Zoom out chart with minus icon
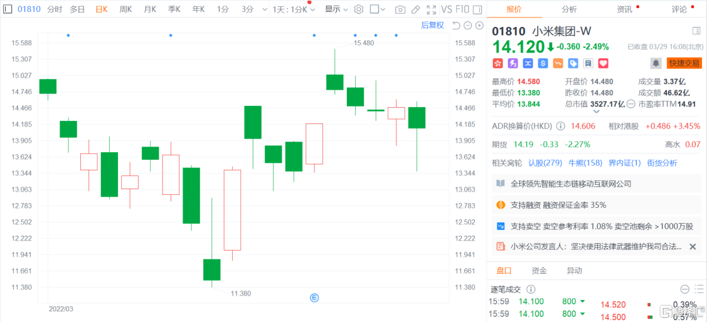This screenshot has width=707, height=322. tap(467, 26)
